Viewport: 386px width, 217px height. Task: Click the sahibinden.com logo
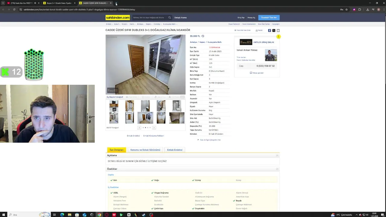pyautogui.click(x=118, y=17)
